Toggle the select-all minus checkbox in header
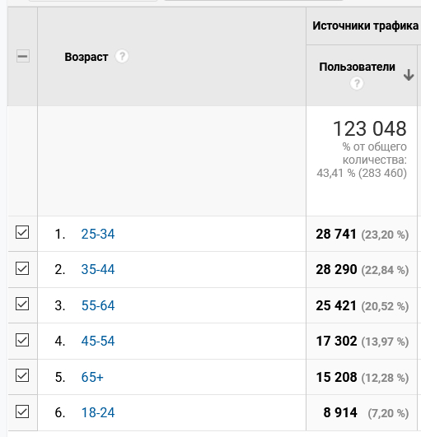 (x=23, y=56)
